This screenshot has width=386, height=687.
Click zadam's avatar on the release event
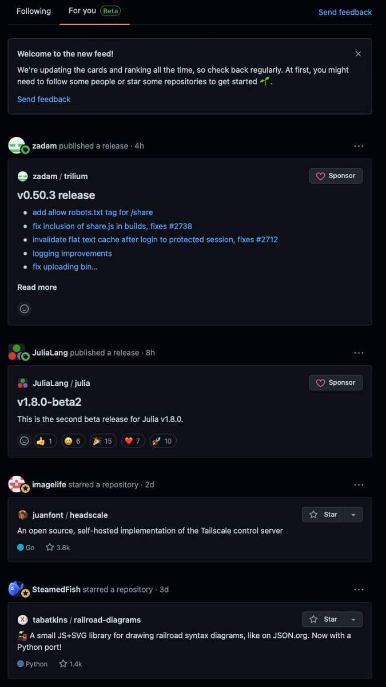point(17,145)
